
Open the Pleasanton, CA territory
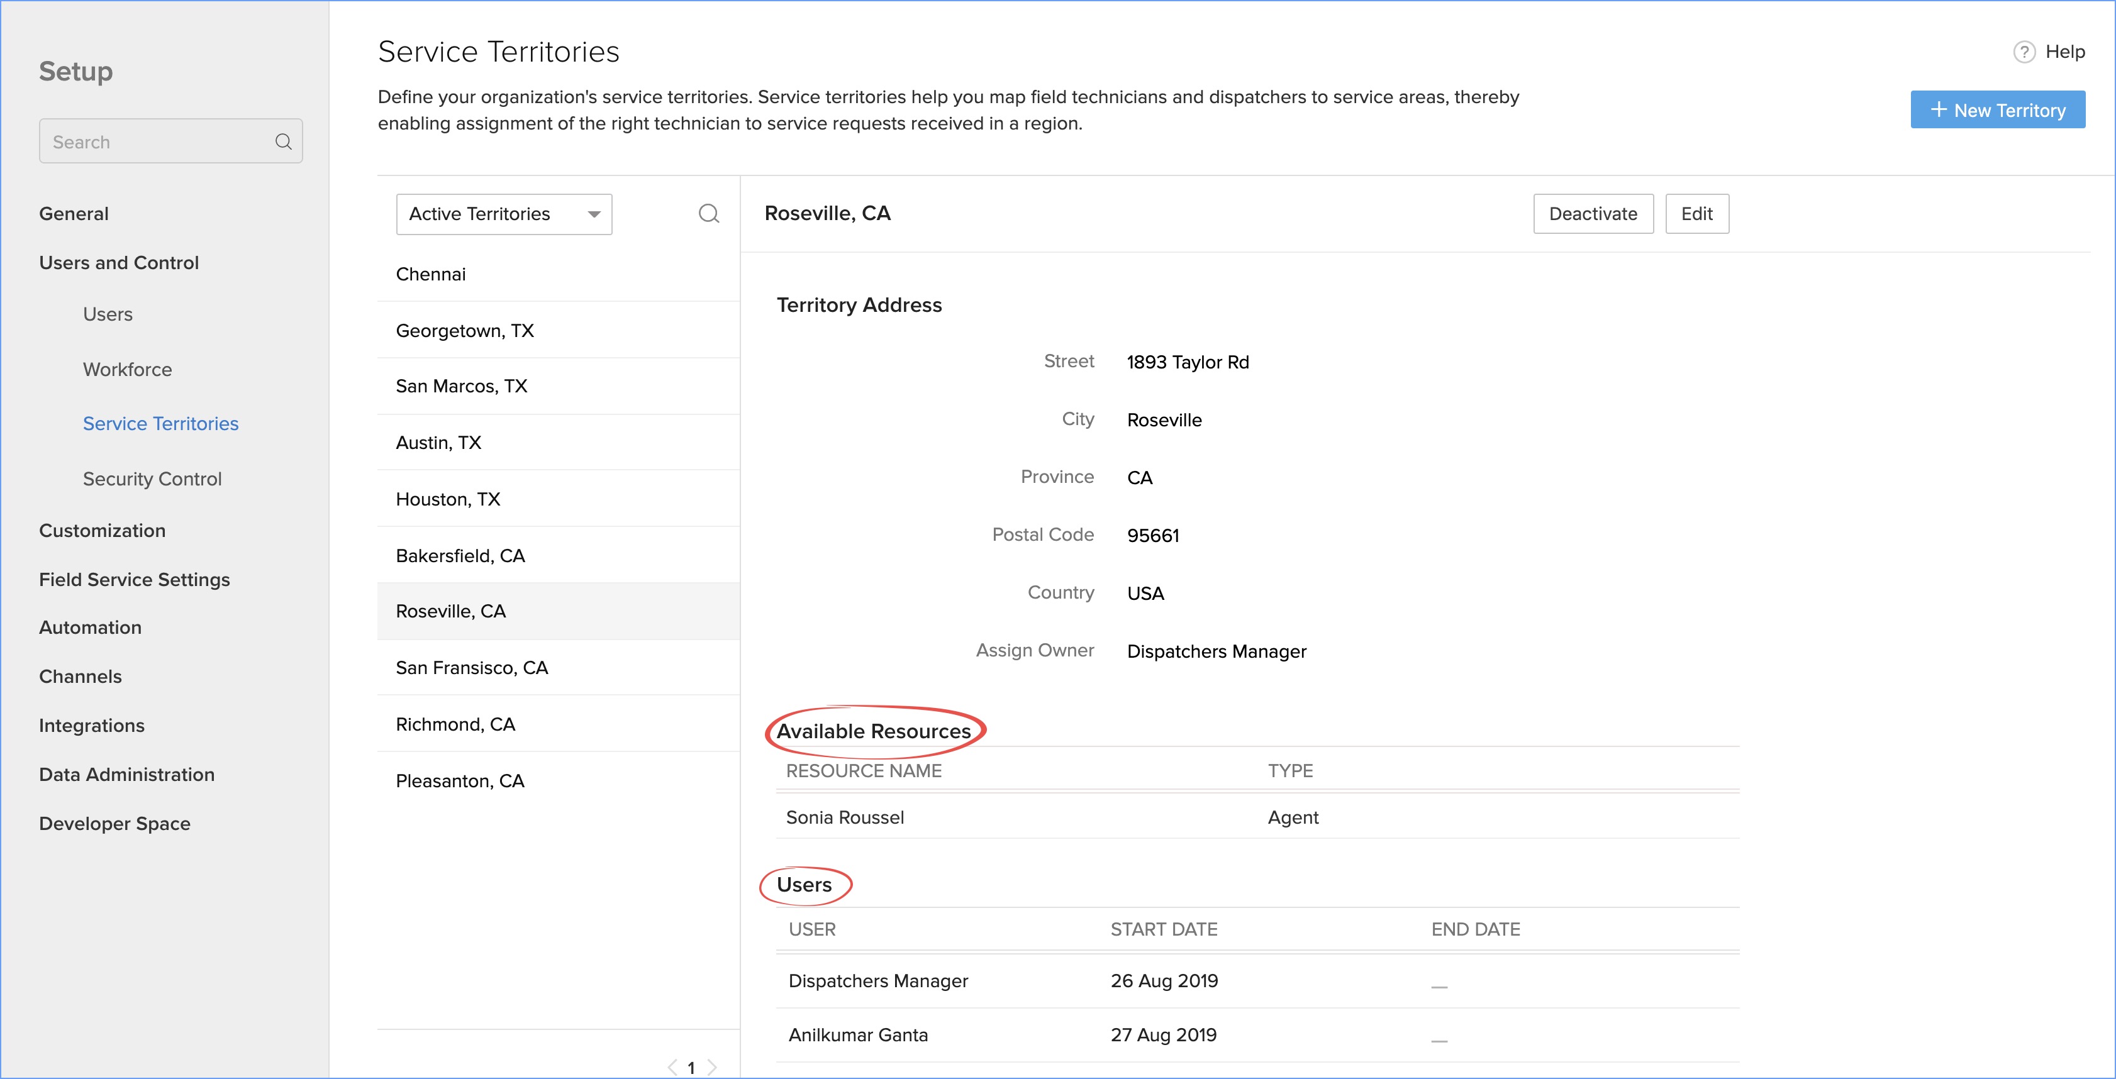click(x=460, y=781)
